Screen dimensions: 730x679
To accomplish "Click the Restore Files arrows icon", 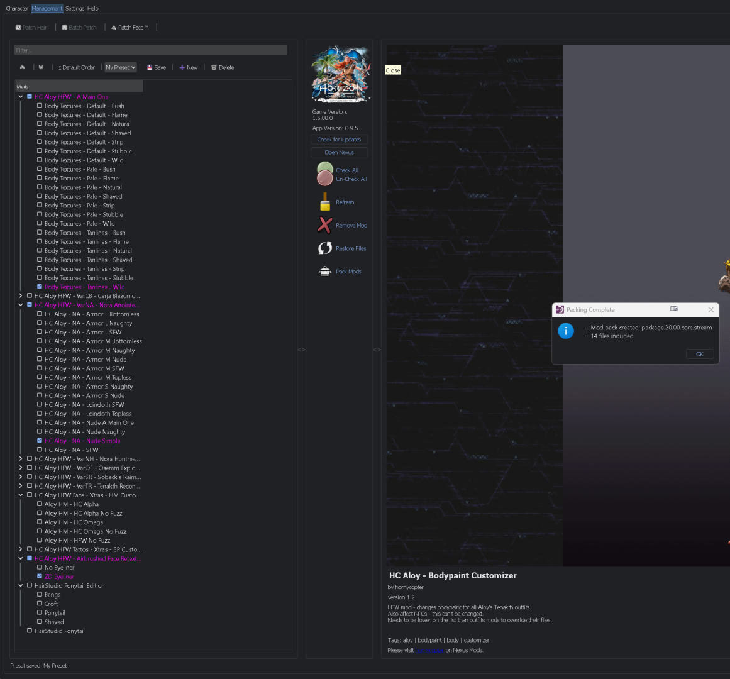I will click(x=325, y=248).
